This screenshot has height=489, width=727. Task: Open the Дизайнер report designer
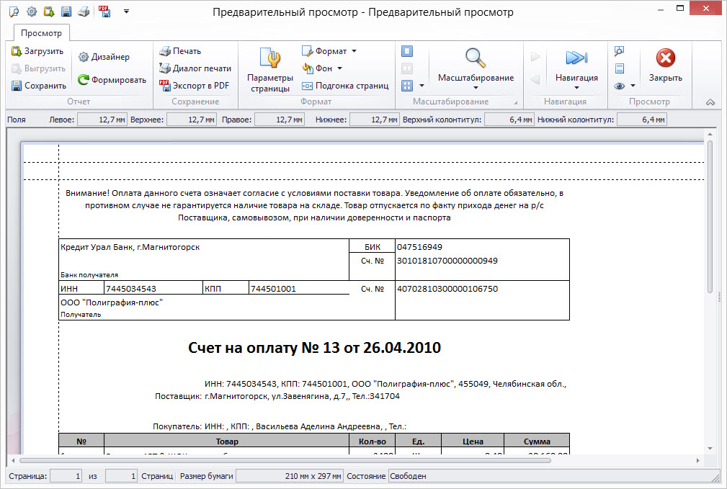(104, 57)
